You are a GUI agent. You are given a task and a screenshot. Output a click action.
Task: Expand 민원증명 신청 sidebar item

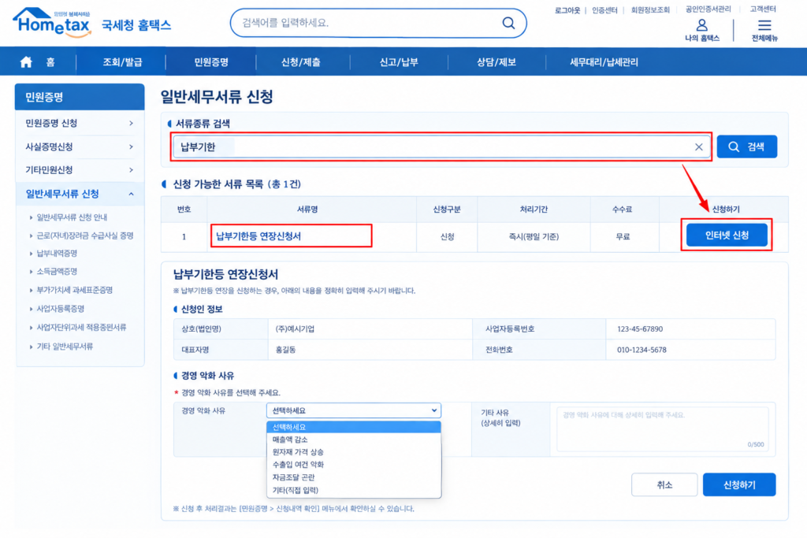click(x=80, y=124)
